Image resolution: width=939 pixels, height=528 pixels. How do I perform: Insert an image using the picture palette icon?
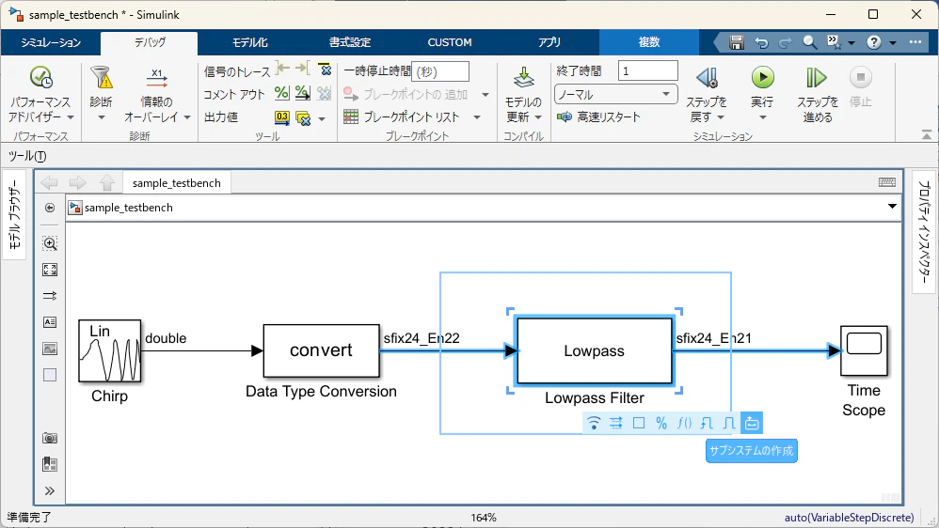click(50, 349)
